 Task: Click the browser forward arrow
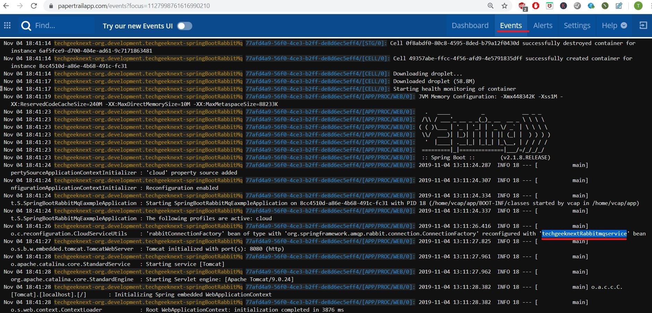pyautogui.click(x=20, y=6)
